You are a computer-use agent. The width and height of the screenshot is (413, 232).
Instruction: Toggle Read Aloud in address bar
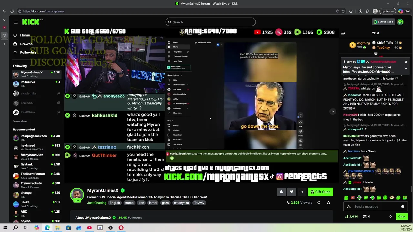click(337, 11)
